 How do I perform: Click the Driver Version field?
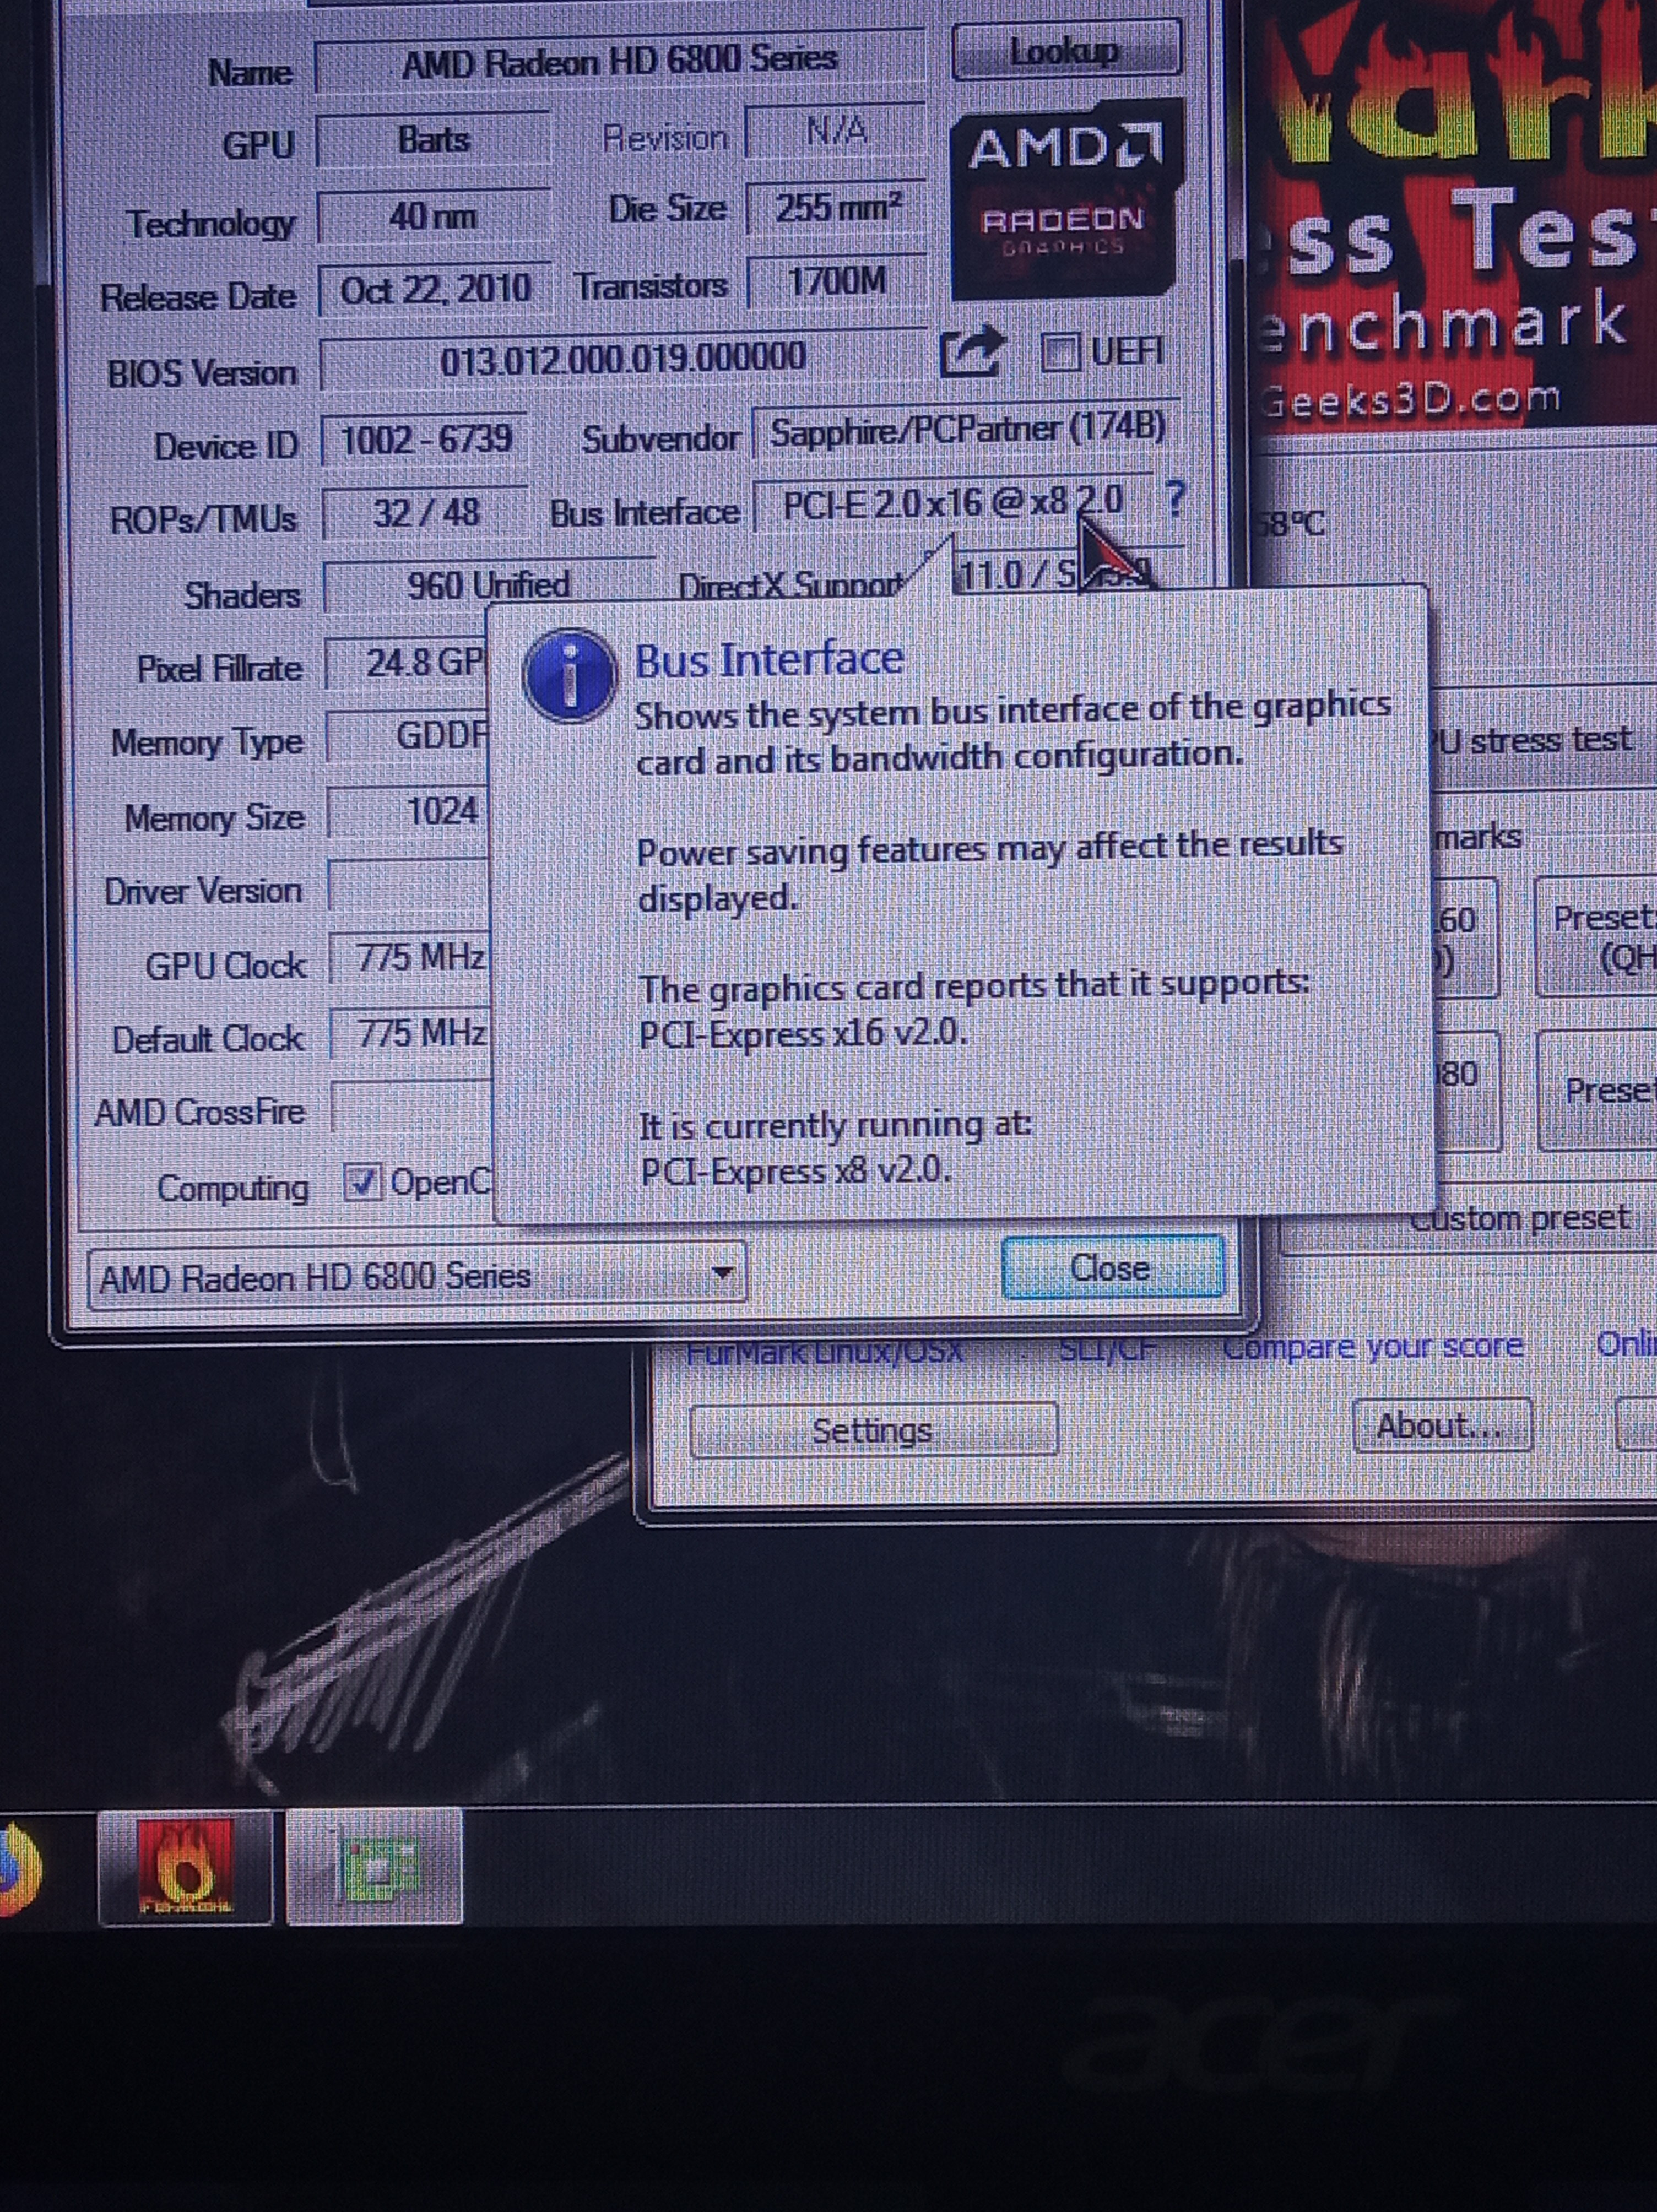(x=409, y=885)
